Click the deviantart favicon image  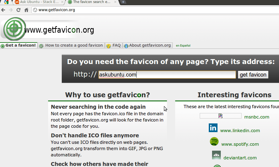(216, 155)
